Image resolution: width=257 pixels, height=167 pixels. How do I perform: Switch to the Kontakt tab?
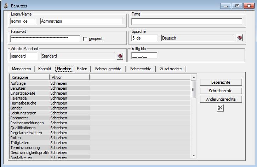pos(45,69)
